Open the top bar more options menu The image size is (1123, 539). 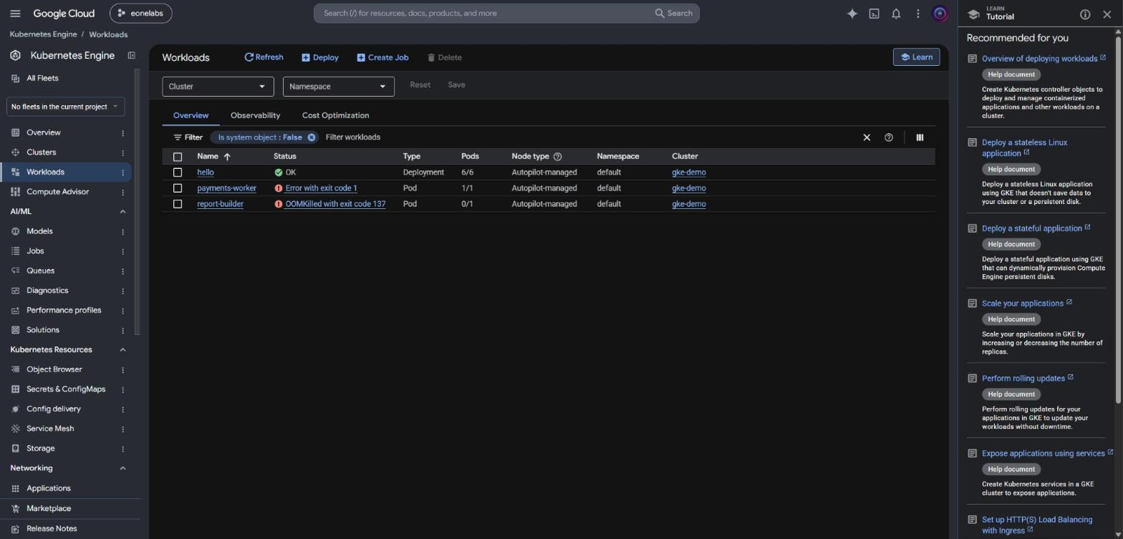[917, 14]
